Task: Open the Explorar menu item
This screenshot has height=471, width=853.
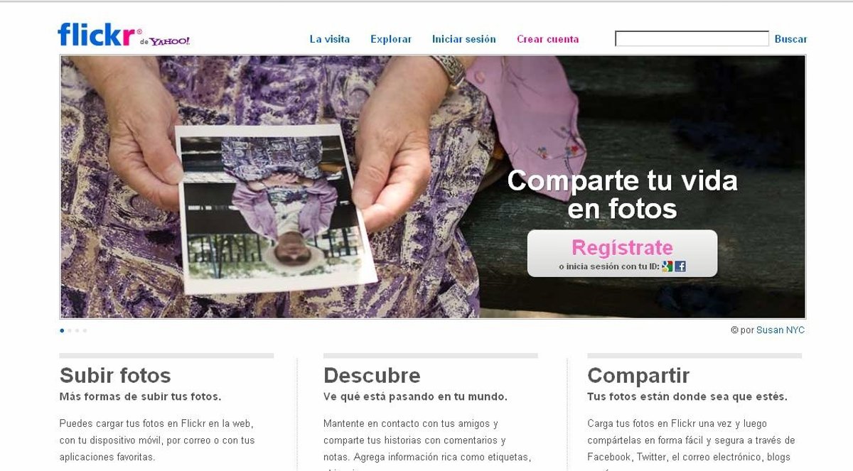Action: coord(391,39)
